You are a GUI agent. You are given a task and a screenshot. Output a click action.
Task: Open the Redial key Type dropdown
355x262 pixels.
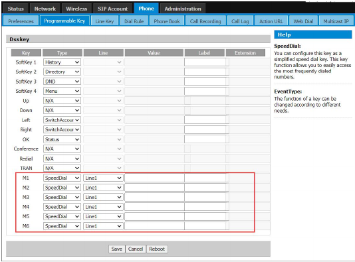pyautogui.click(x=62, y=159)
